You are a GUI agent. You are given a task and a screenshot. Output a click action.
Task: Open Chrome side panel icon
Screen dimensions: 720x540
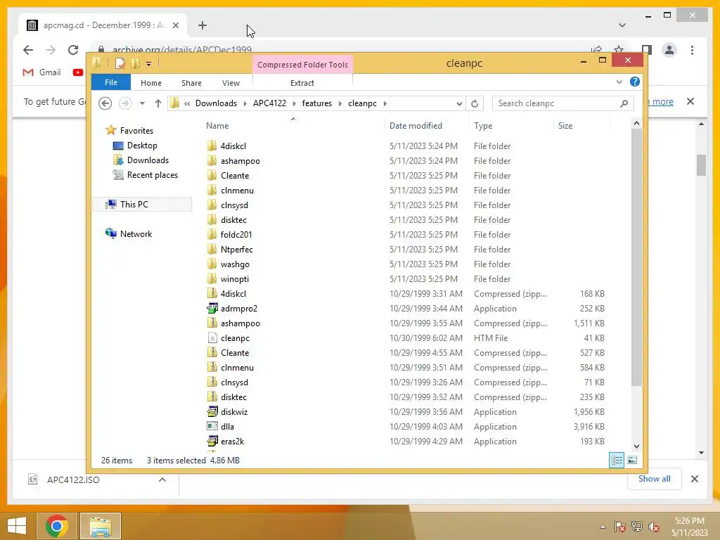click(647, 50)
